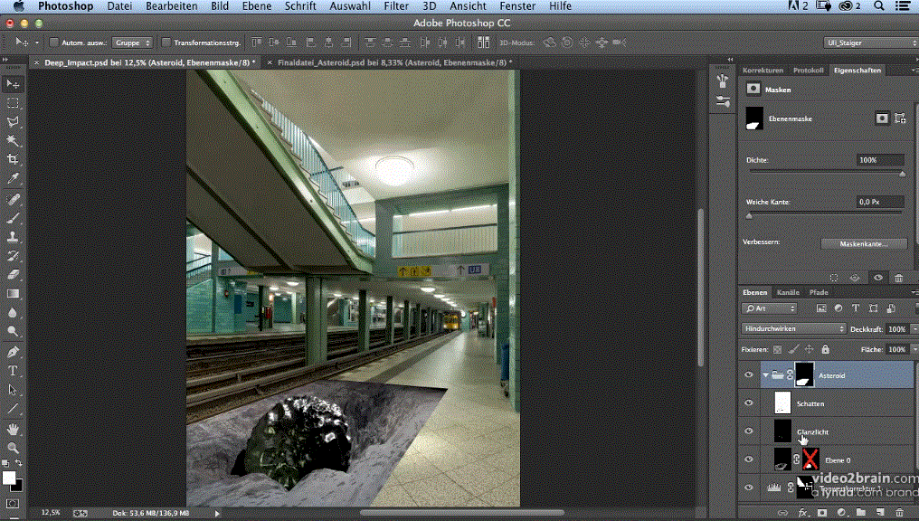Switch to Finaldatei_Asteroid.psd tab
919x521 pixels.
[394, 62]
